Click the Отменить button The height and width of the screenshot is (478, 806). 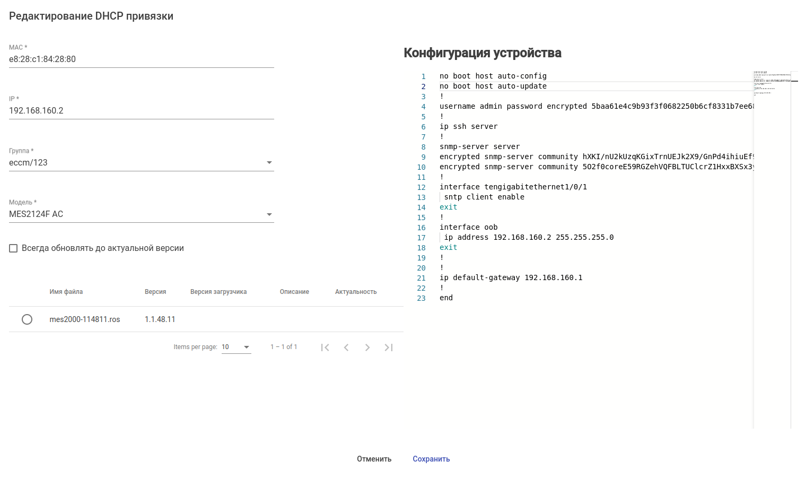point(374,459)
